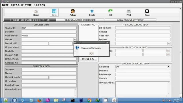Focus the student Surname field

49,32
